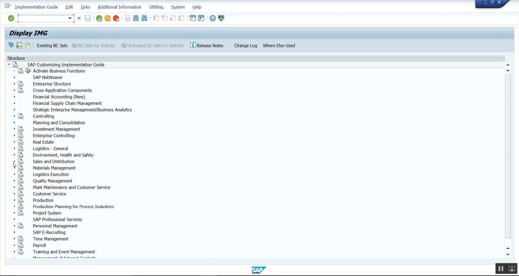Select the Plant Maintenance and Customer Service row
519x276 pixels.
click(71, 187)
